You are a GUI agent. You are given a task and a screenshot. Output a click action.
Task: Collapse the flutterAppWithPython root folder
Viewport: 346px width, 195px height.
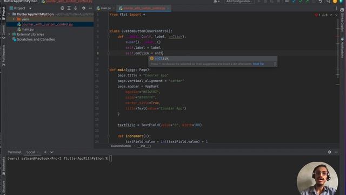coord(9,14)
